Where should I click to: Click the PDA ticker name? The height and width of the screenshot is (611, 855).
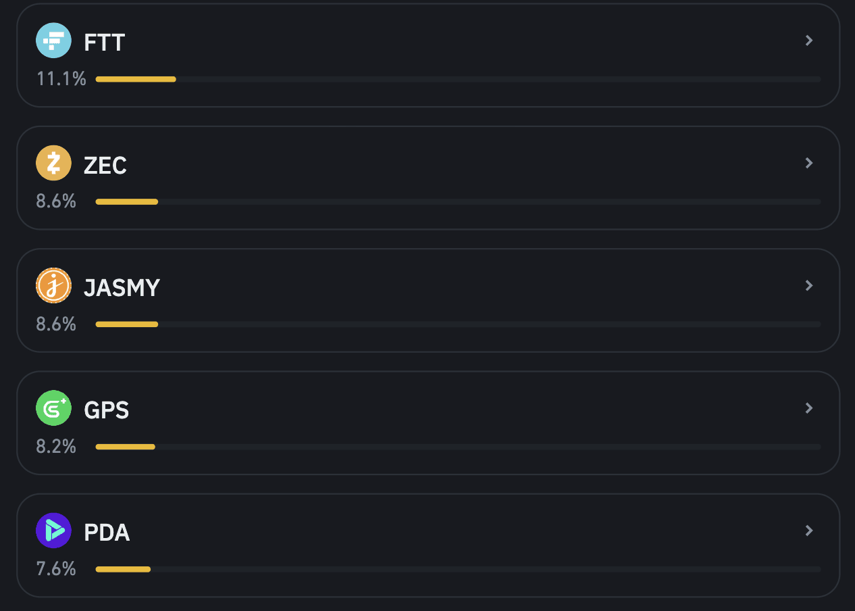tap(107, 533)
